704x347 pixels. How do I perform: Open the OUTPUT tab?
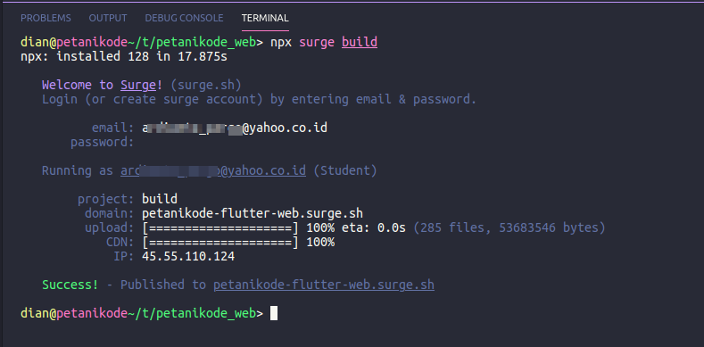[108, 18]
